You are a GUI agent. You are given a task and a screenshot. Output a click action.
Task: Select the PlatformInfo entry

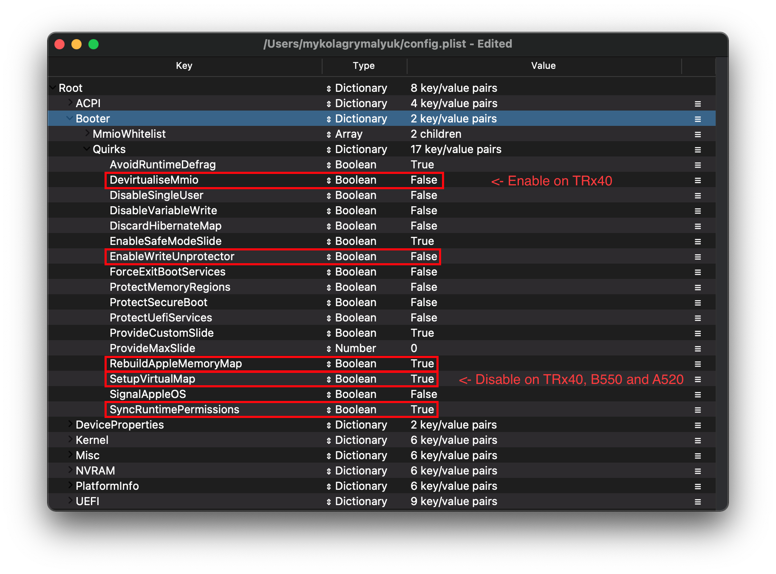point(107,486)
